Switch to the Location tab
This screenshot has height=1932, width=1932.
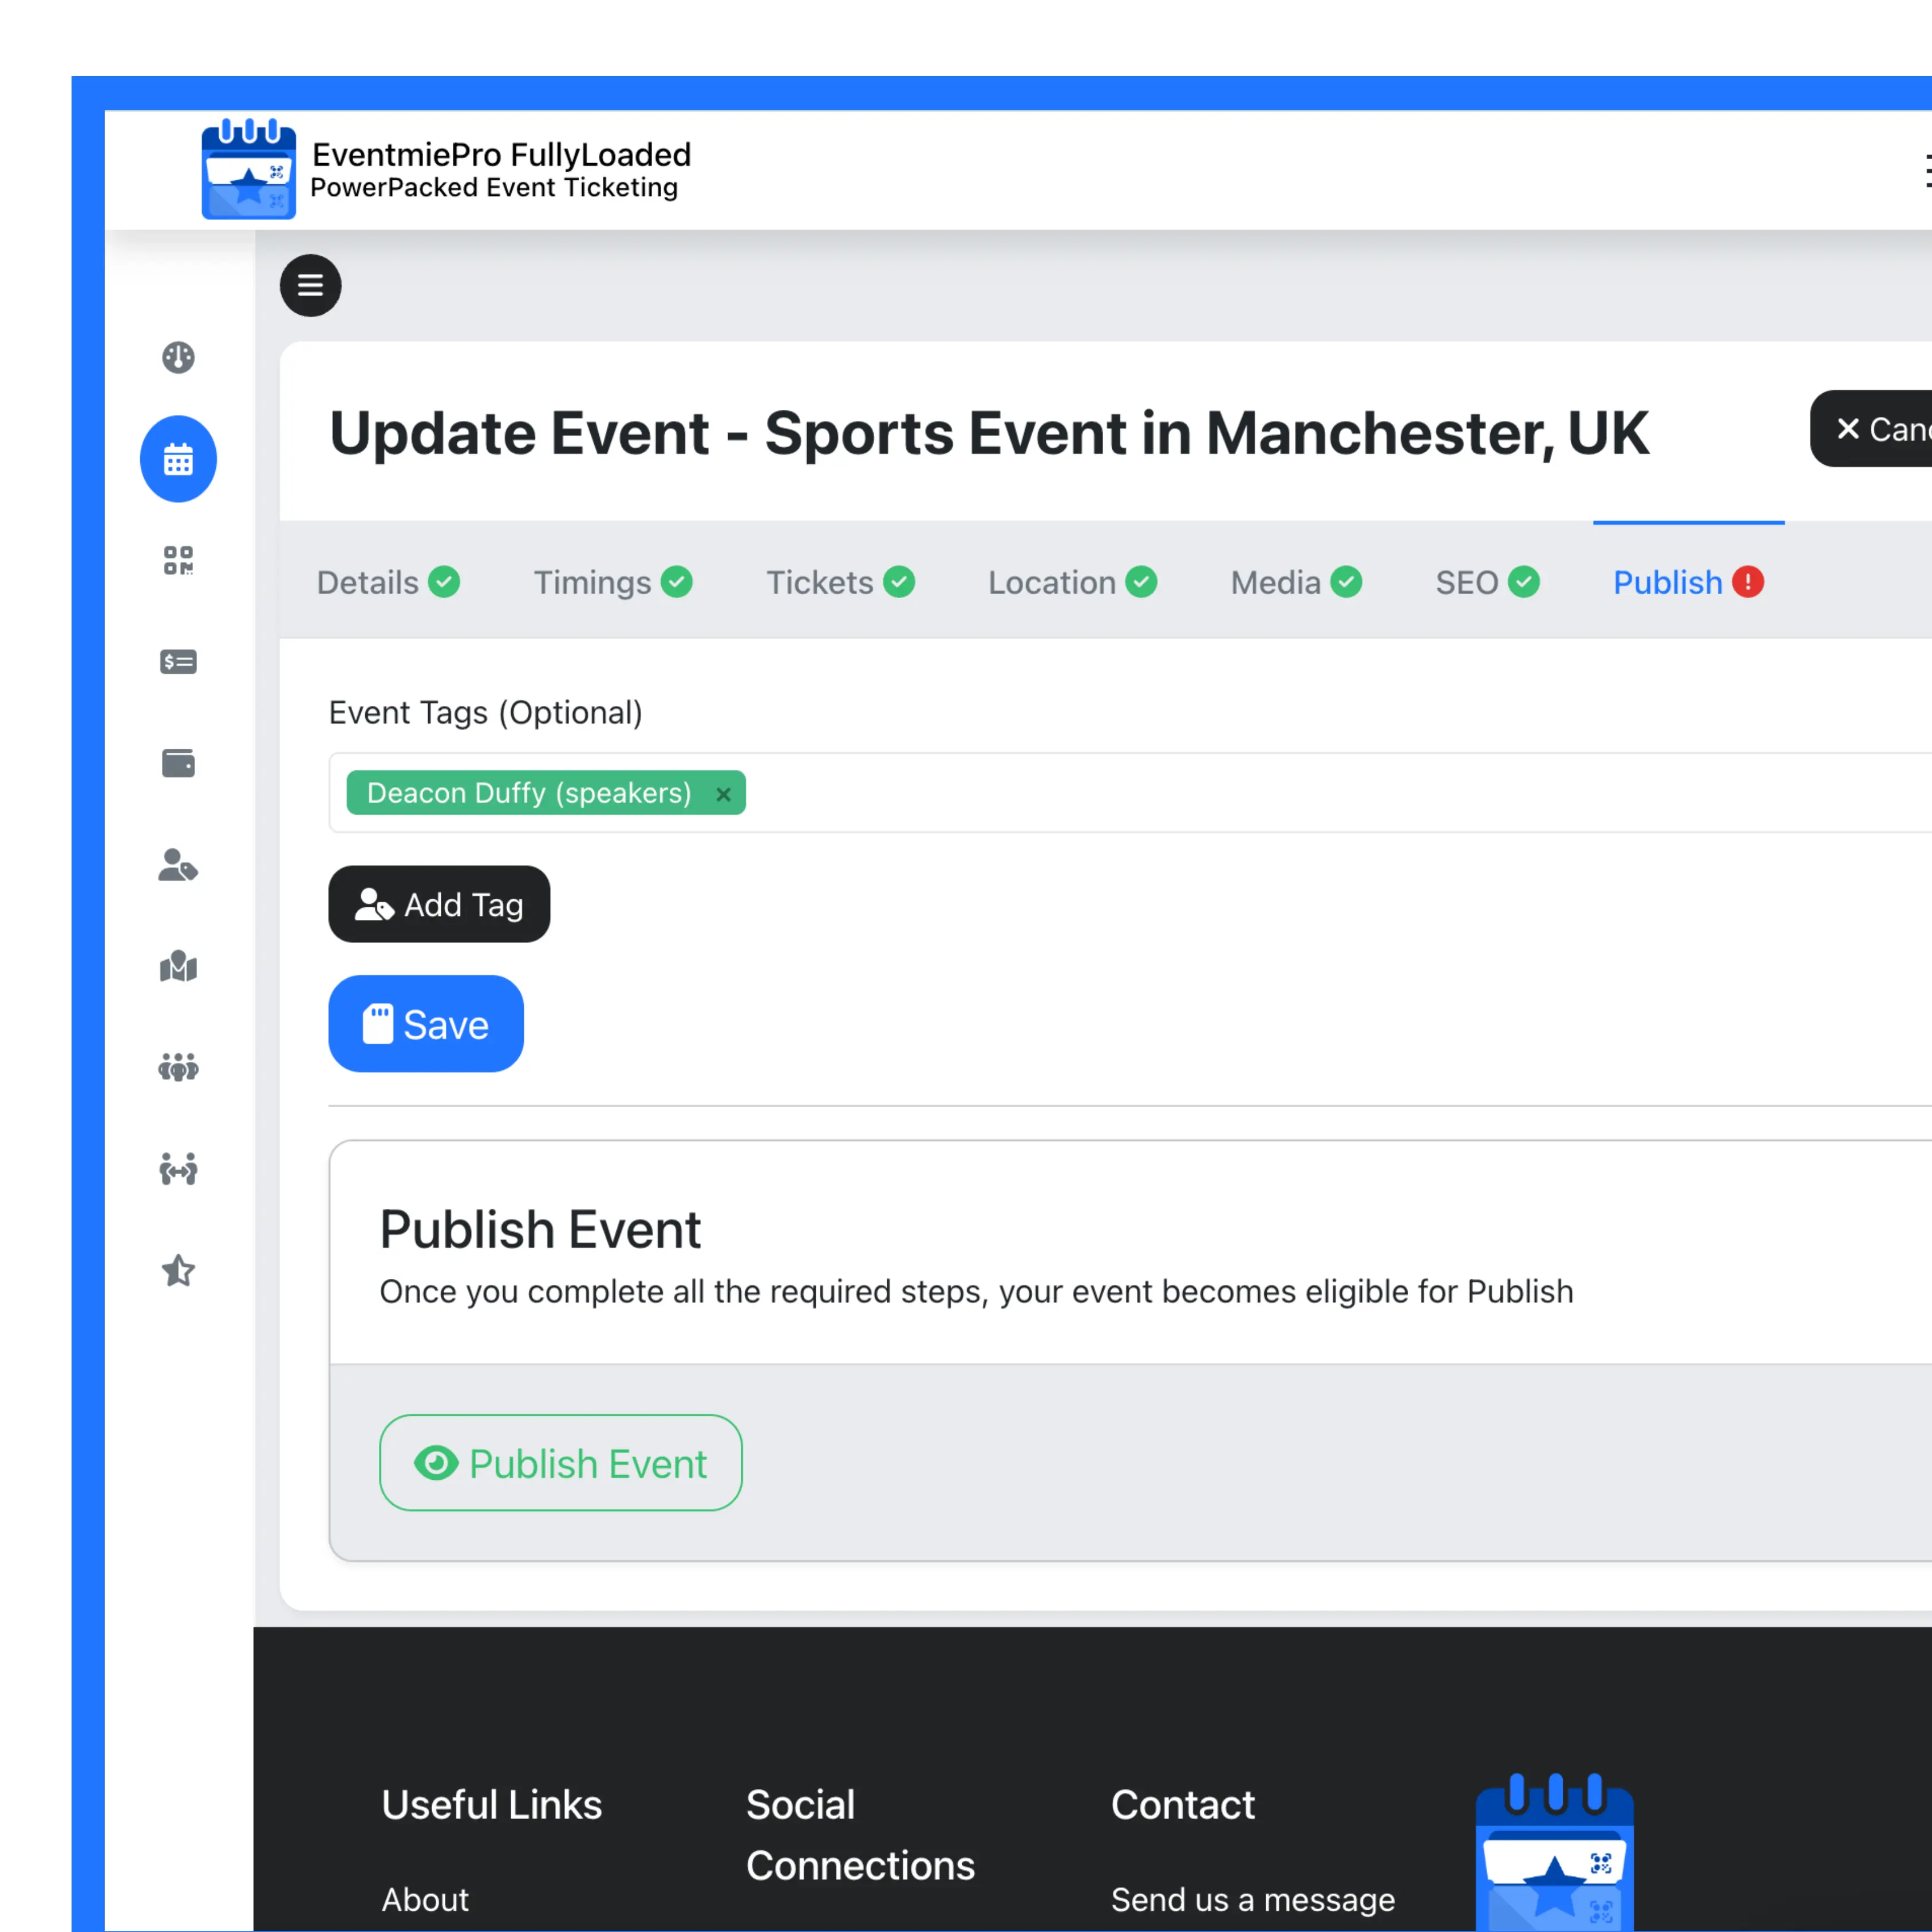tap(1072, 582)
